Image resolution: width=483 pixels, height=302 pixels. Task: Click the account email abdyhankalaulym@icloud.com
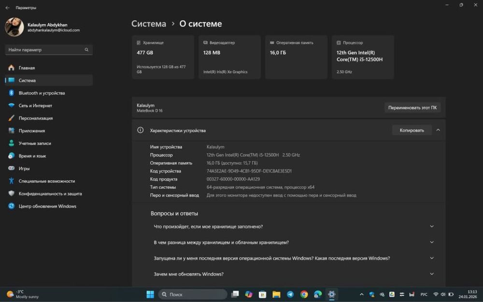54,30
